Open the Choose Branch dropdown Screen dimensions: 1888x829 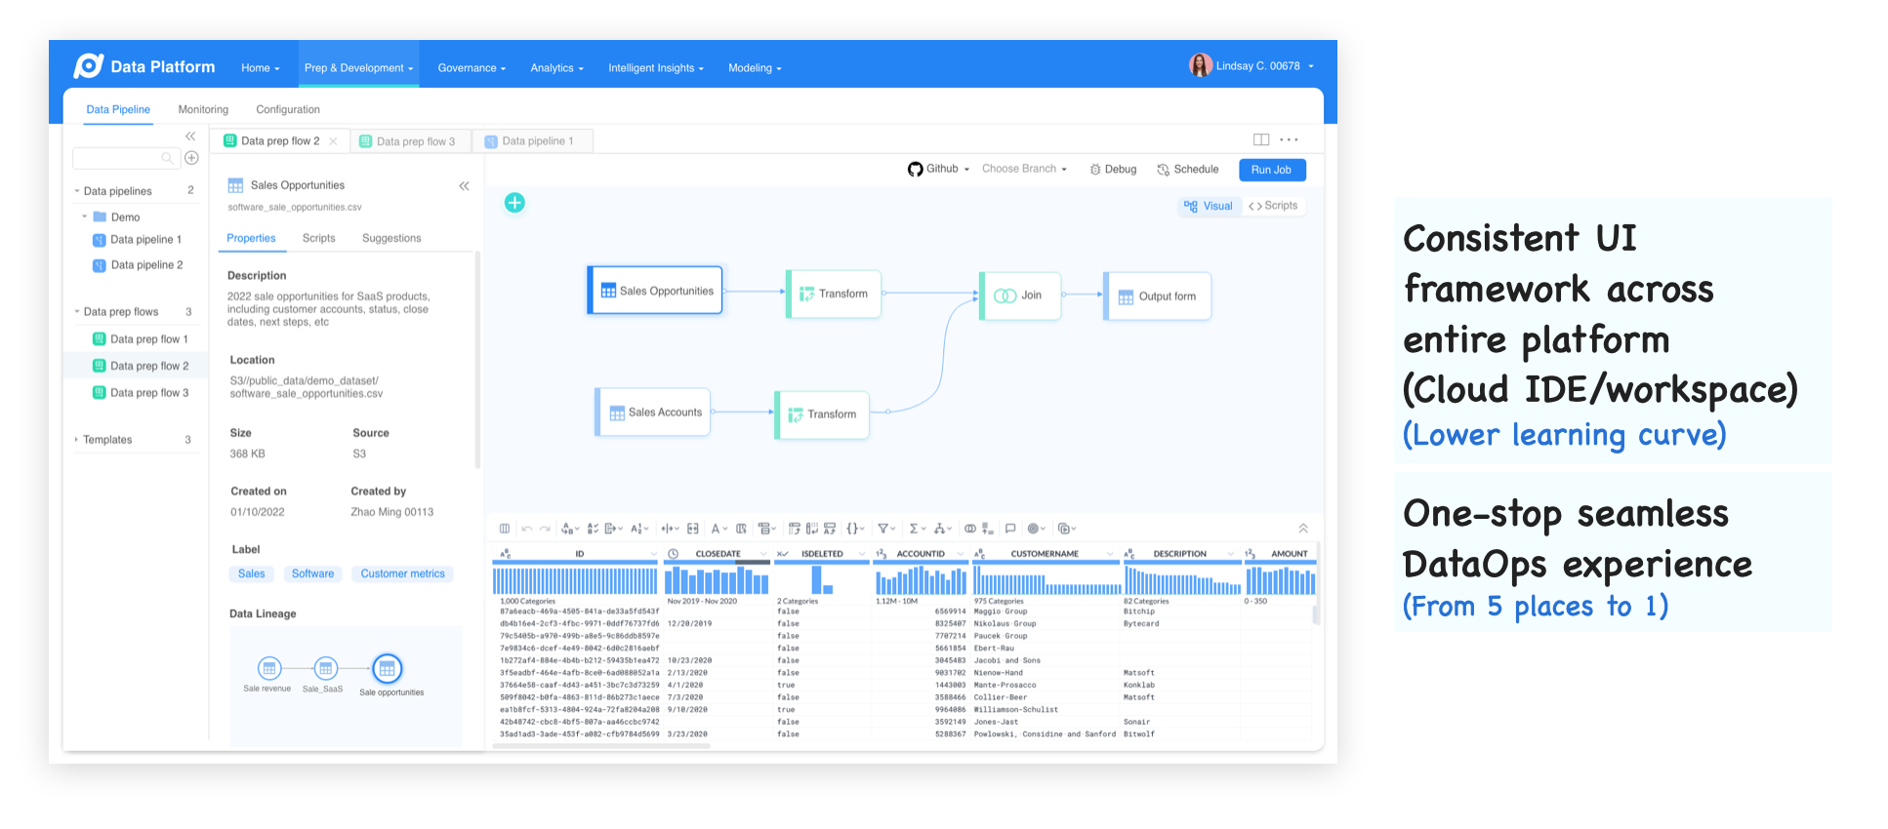1024,169
